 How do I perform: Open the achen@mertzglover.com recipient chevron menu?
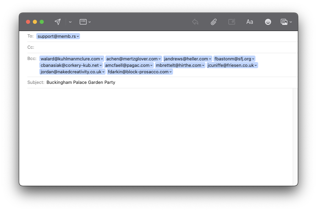coord(160,59)
